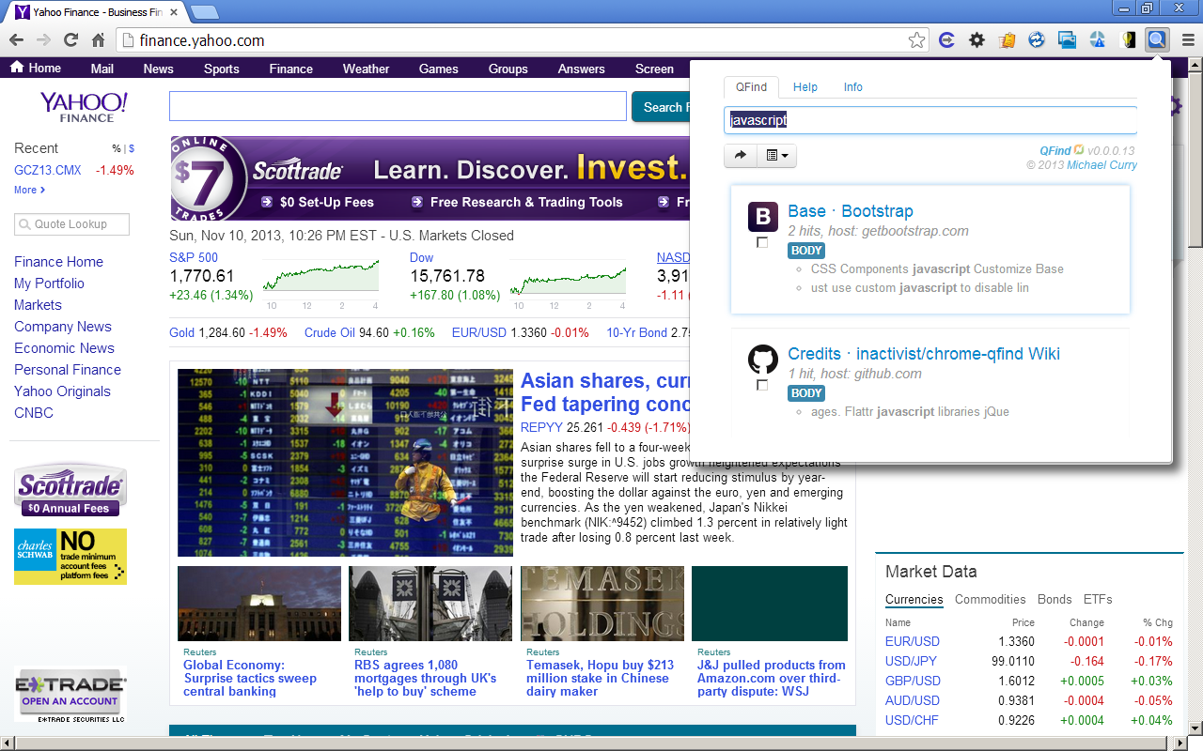Click the Asian shares stock board image
This screenshot has width=1203, height=751.
[345, 463]
